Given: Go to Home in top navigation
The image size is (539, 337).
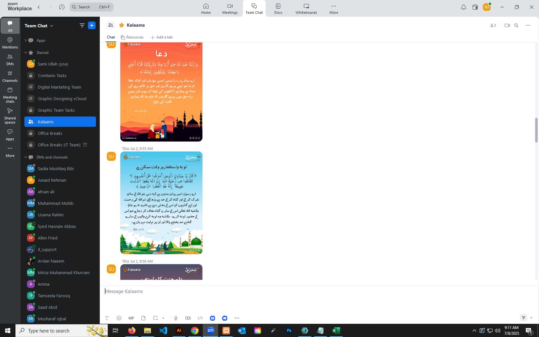Looking at the screenshot, I should [x=206, y=9].
